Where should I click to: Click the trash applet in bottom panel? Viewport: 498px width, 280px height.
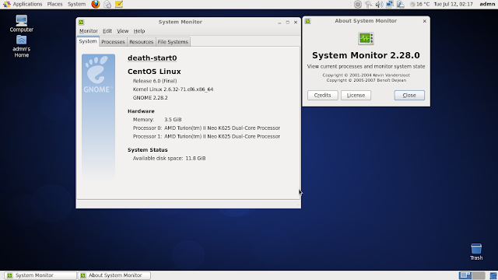493,275
